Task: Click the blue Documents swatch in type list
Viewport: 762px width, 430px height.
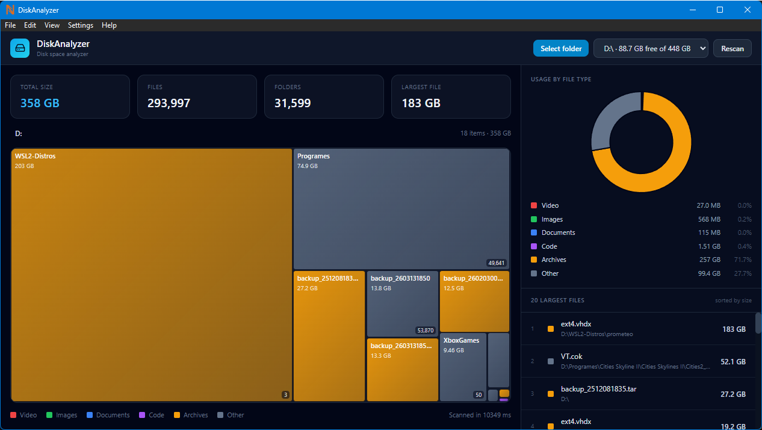Action: click(x=534, y=232)
